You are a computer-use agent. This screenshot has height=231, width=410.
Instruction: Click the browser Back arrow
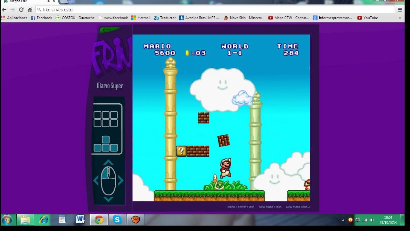(x=4, y=10)
